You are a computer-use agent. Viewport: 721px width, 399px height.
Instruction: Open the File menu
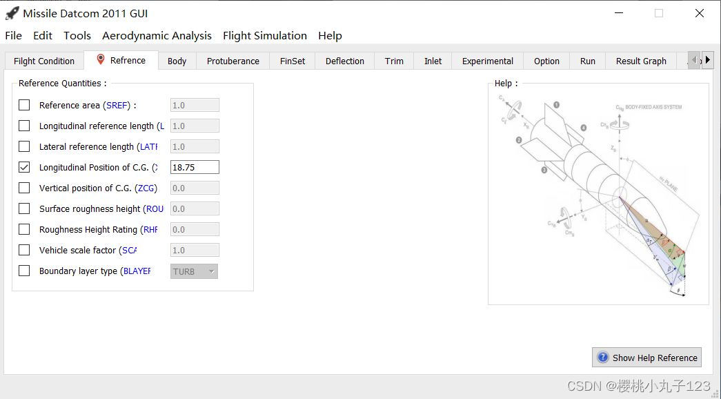click(13, 35)
